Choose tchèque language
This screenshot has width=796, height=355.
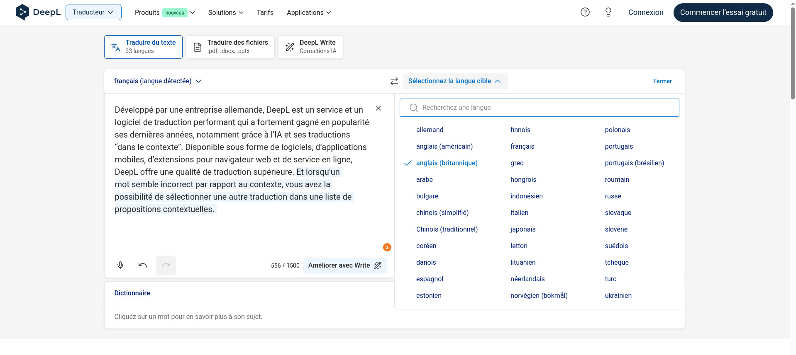click(x=617, y=262)
